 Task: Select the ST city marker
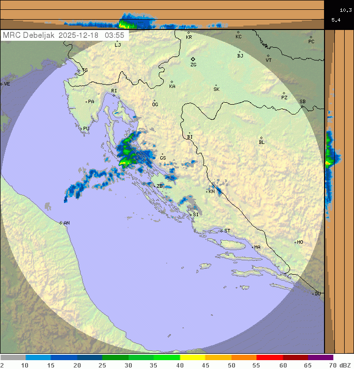click(x=222, y=230)
